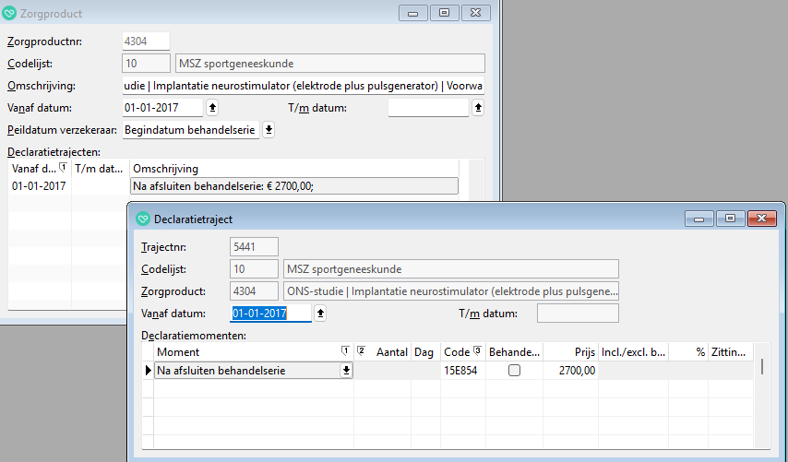788x462 pixels.
Task: Click the T/m datum field in Declaratietraject window
Action: [x=578, y=314]
